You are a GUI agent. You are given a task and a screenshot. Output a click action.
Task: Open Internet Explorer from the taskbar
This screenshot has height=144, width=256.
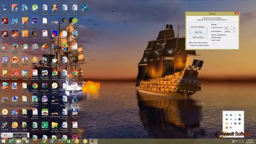tap(11, 141)
